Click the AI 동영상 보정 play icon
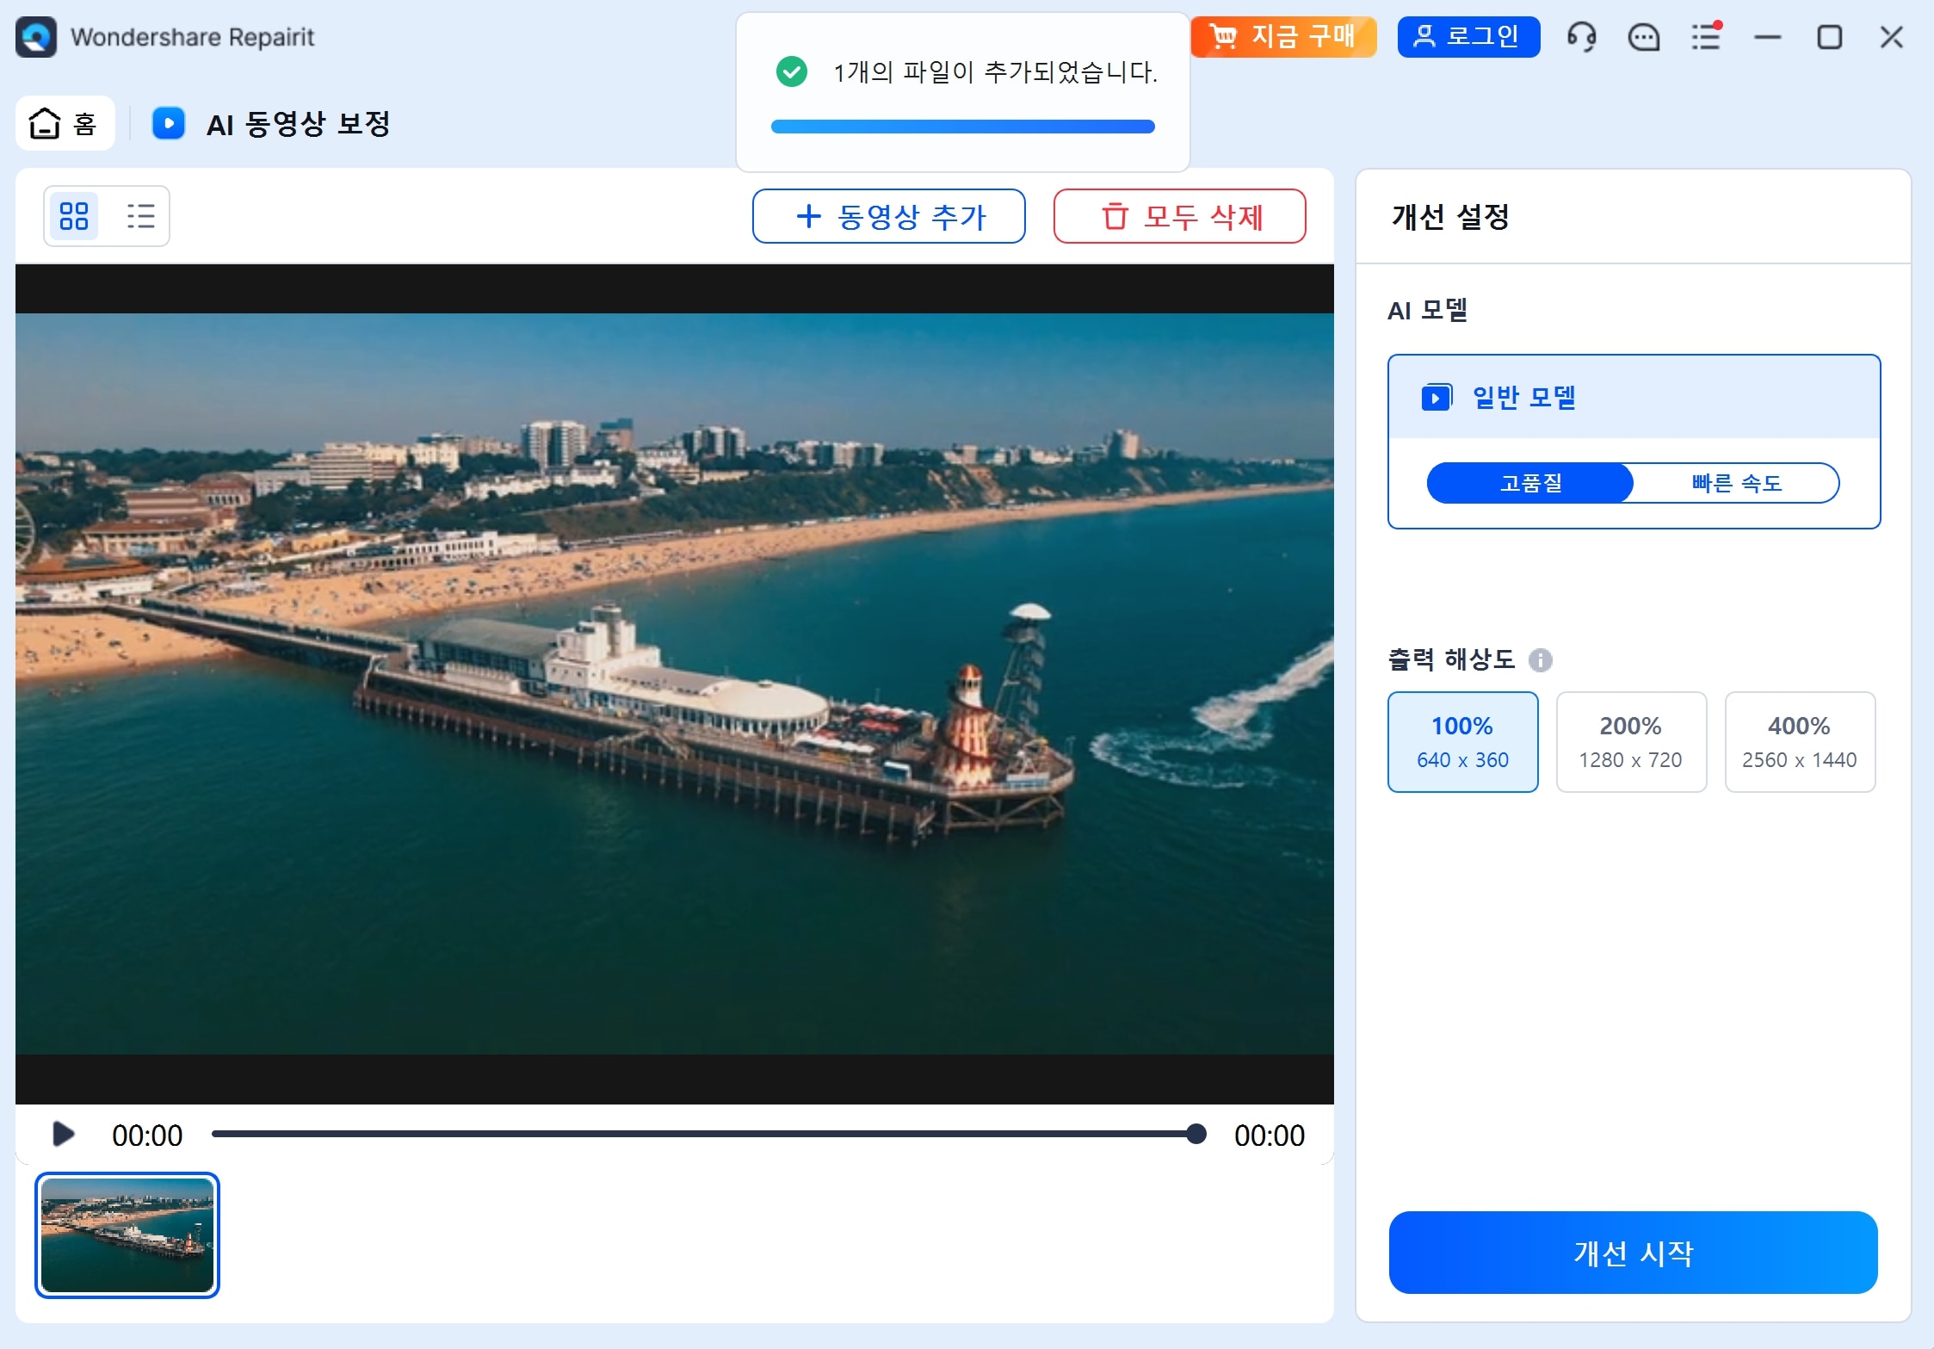The image size is (1934, 1349). [x=169, y=123]
